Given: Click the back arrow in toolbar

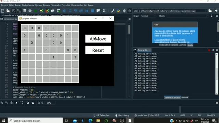Looking at the screenshot, I should 124,11.
